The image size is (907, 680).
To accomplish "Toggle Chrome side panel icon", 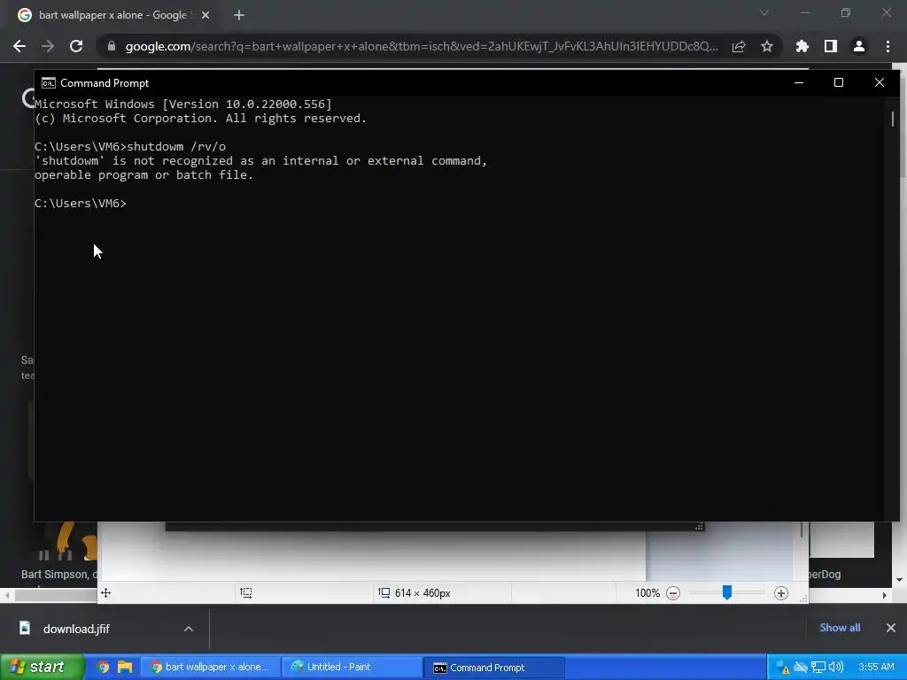I will 831,46.
